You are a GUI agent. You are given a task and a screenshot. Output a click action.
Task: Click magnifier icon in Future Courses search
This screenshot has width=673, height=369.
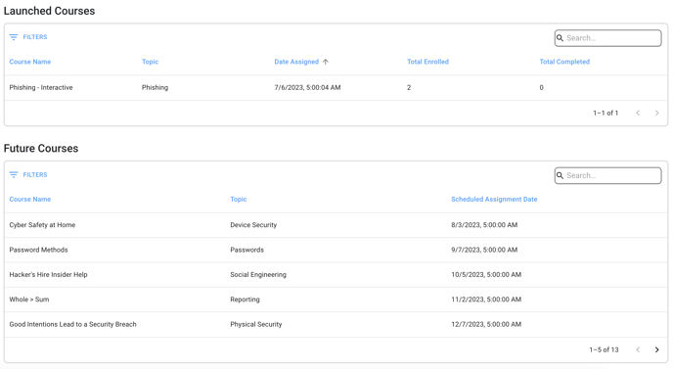tap(561, 175)
